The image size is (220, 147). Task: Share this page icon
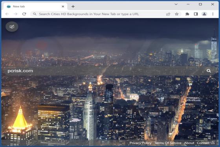click(x=168, y=14)
